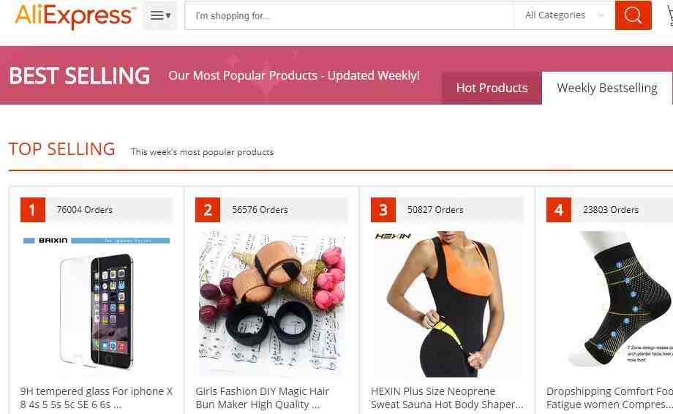Click the shopping cart icon
This screenshot has height=414, width=673.
(x=669, y=15)
